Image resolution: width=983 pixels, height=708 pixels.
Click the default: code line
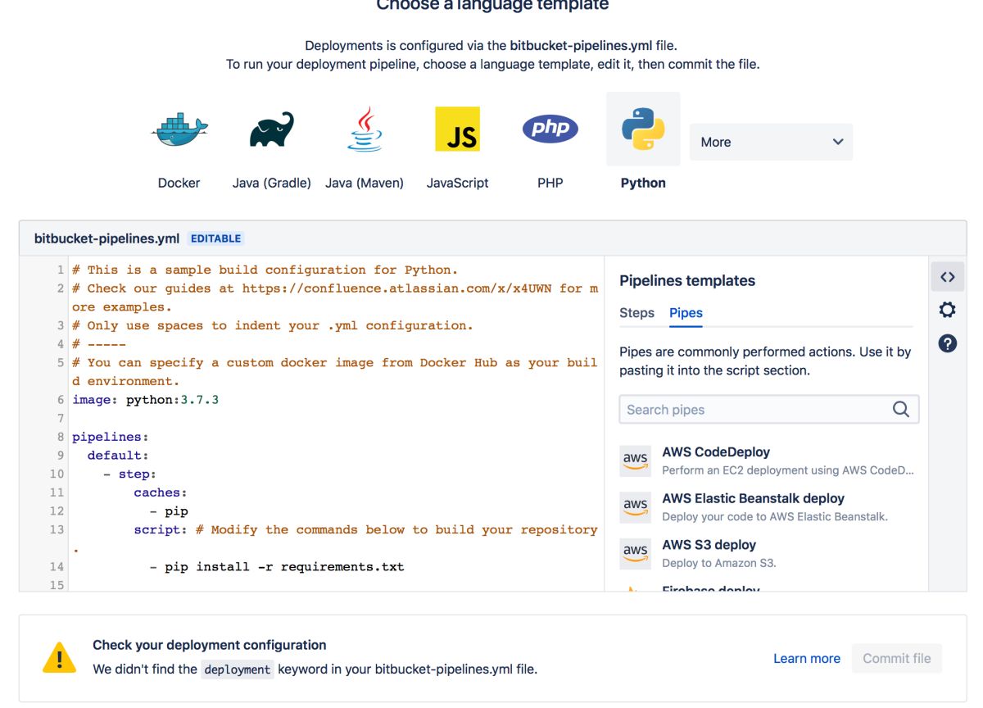click(118, 455)
